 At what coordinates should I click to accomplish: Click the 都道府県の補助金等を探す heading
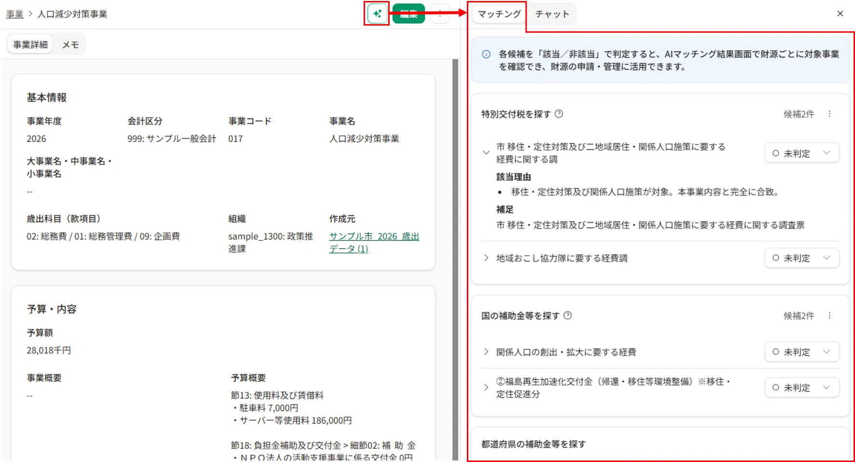pos(533,444)
